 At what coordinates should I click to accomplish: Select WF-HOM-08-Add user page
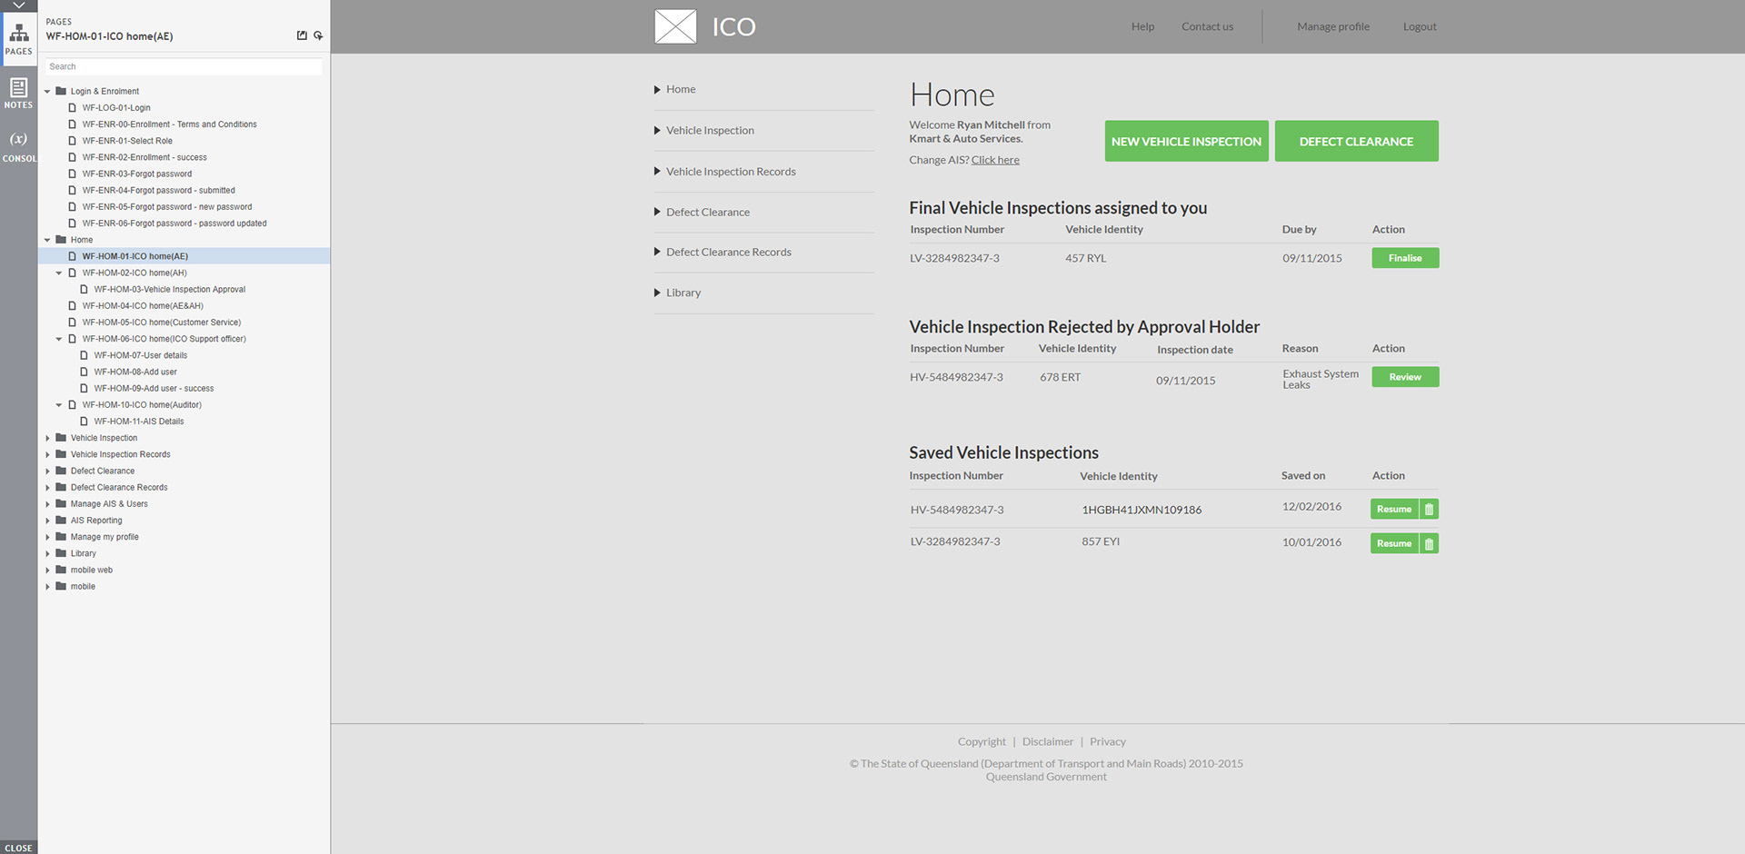[135, 372]
